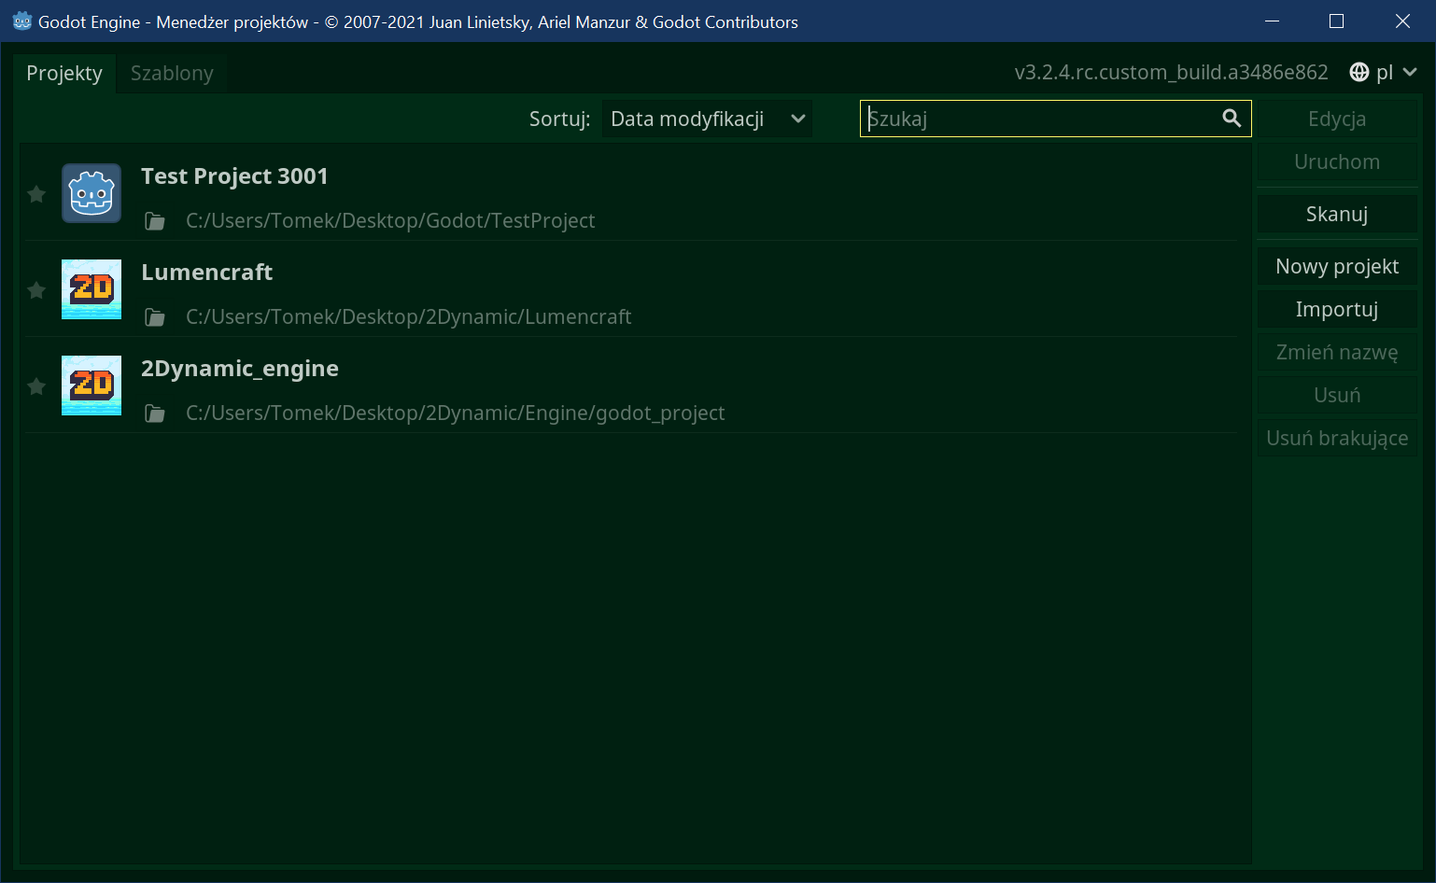Click the Sortuj: label

pos(559,119)
